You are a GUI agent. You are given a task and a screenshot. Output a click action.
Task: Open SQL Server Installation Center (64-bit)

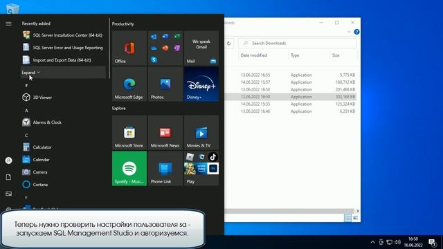[64, 35]
